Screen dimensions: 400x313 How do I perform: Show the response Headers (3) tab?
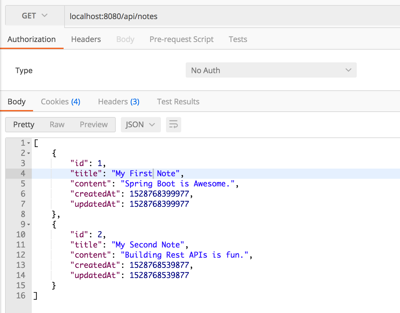(119, 101)
